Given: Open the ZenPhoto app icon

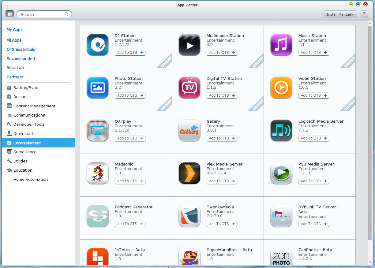Looking at the screenshot, I should (281, 256).
